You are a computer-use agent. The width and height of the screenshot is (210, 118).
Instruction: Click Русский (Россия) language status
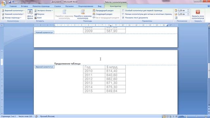47,116
